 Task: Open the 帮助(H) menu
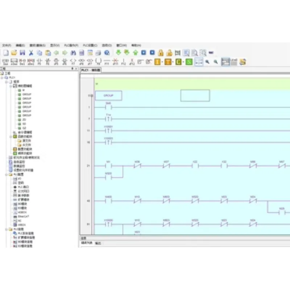136,45
